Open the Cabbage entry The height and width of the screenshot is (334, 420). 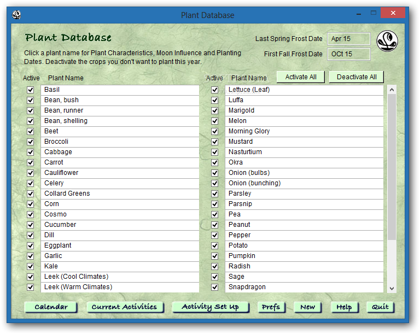(120, 152)
